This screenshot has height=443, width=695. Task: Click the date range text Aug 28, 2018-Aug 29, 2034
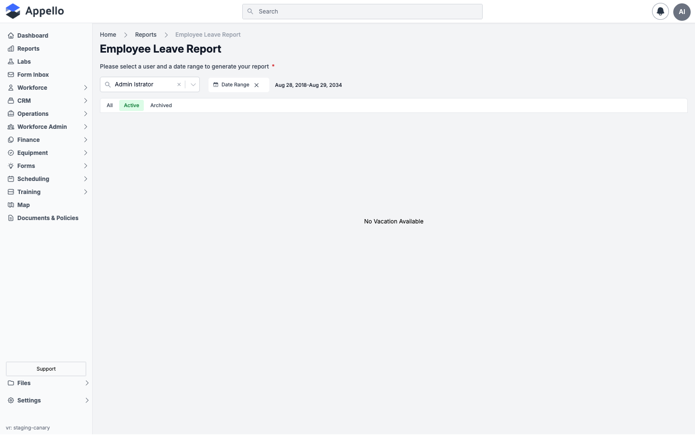click(308, 85)
